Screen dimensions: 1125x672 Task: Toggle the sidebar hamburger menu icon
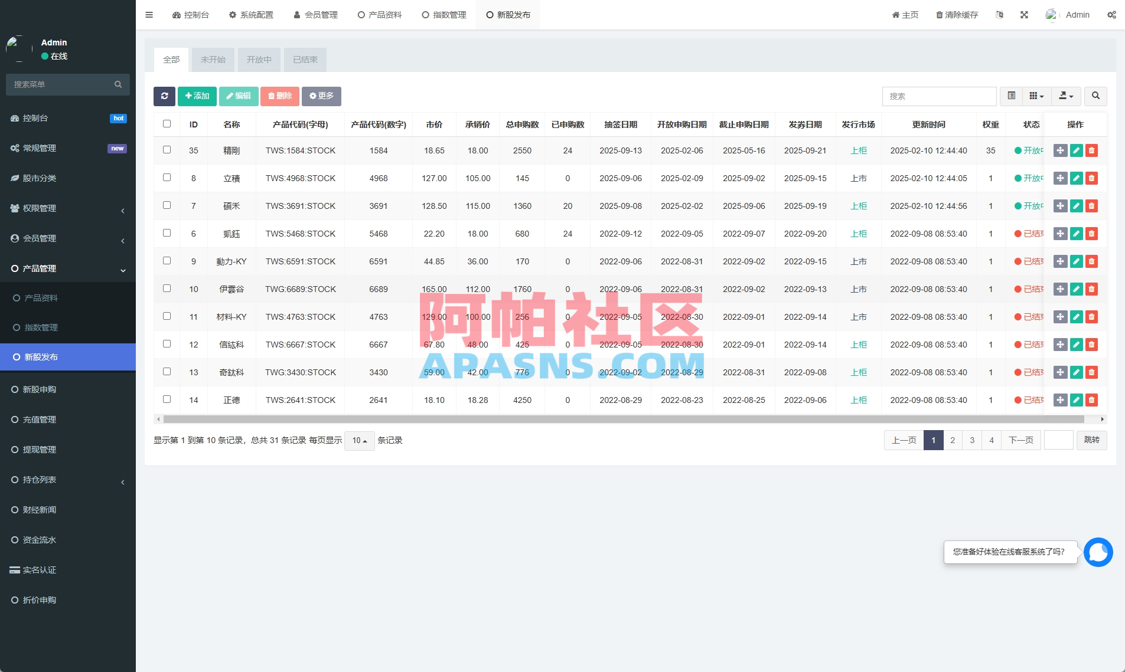click(149, 15)
